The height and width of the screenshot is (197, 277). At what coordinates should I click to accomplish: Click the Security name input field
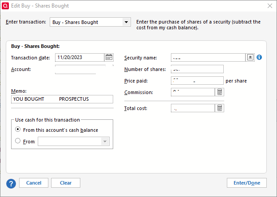point(208,57)
